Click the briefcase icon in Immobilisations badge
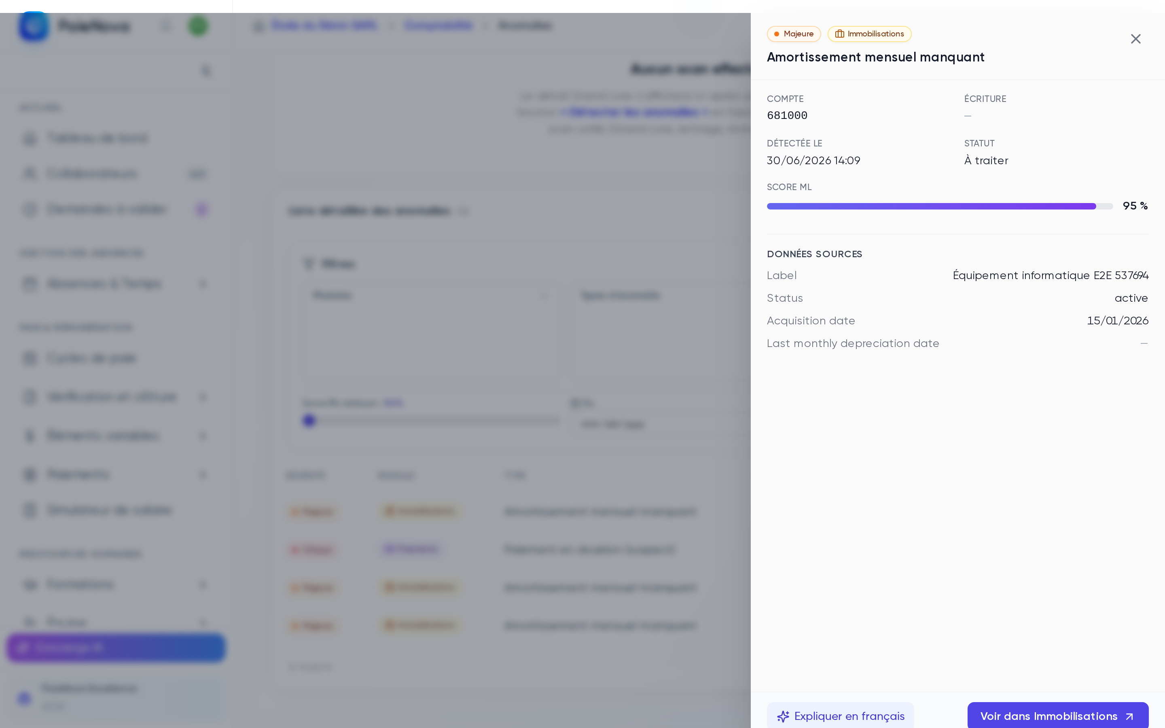The width and height of the screenshot is (1165, 728). (x=839, y=34)
